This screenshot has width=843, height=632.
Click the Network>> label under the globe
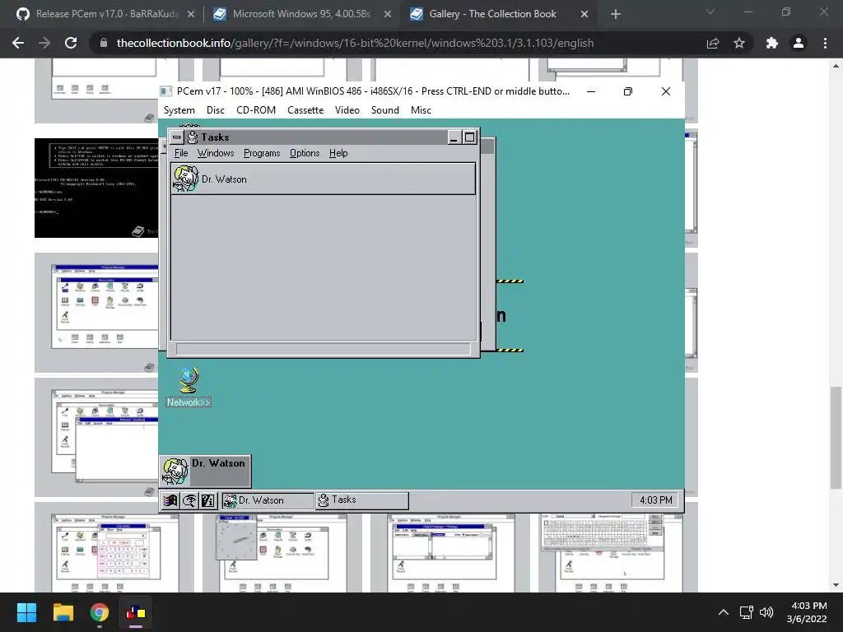click(189, 402)
